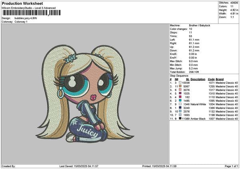The height and width of the screenshot is (169, 240).
Task: Click the 'Colorway 1' value
Action: (21, 22)
